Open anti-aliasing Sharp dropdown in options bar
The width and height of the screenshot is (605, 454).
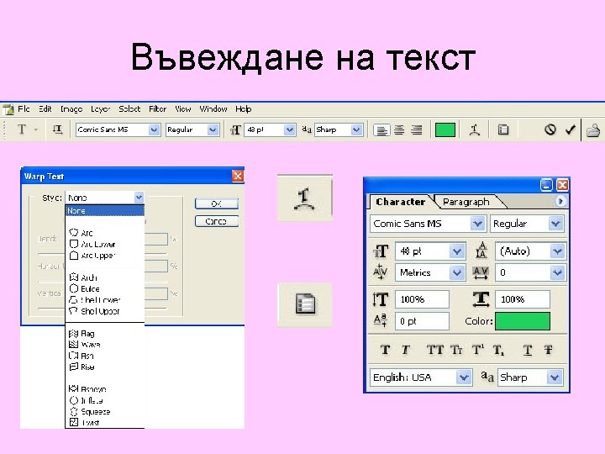356,129
